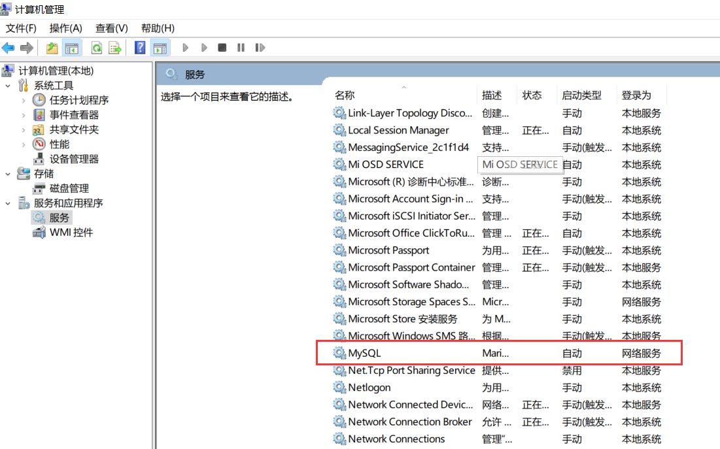Select 磁盘管理 in the tree

click(69, 188)
